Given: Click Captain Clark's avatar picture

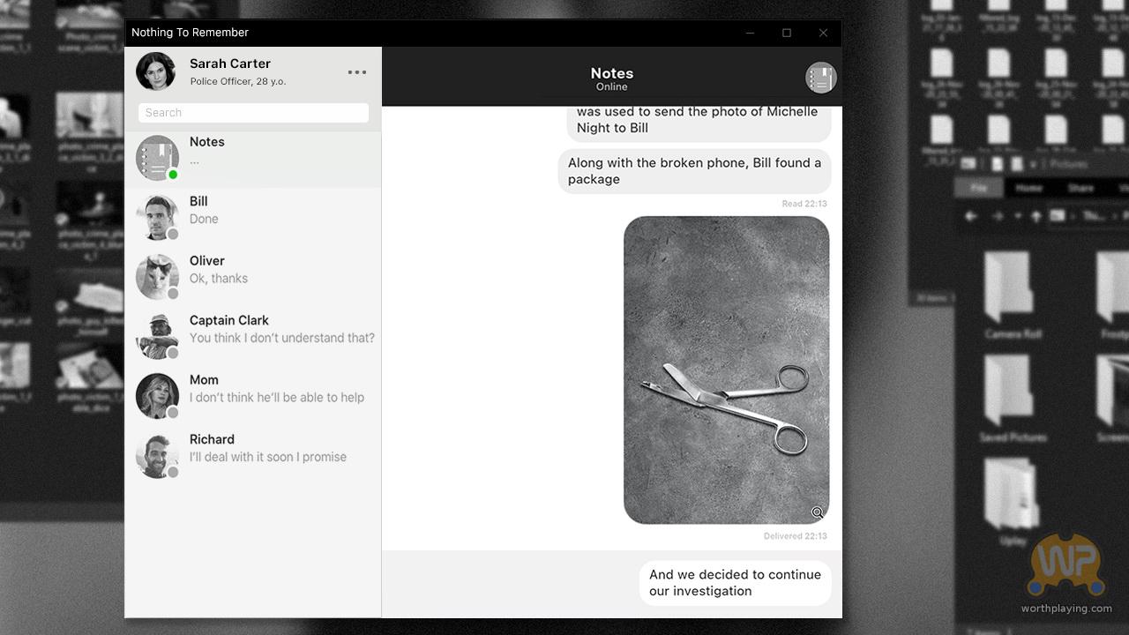Looking at the screenshot, I should pyautogui.click(x=157, y=335).
